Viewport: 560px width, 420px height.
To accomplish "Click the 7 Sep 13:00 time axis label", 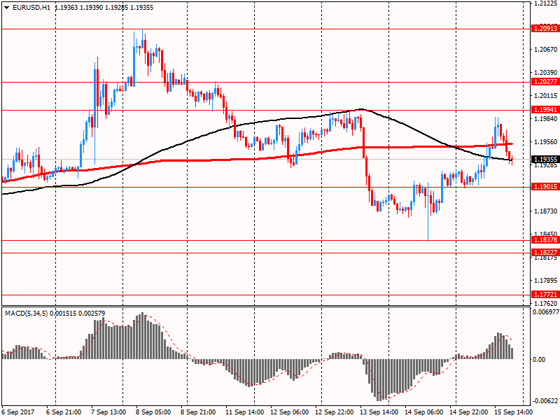I will (108, 412).
